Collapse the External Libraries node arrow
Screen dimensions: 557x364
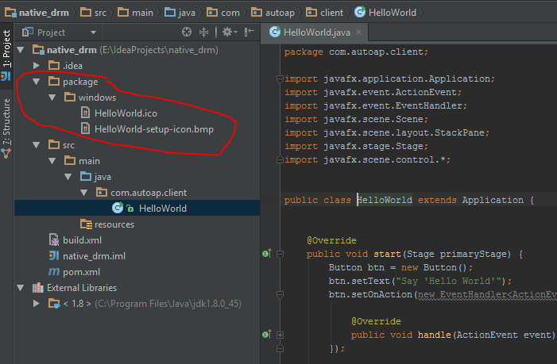click(21, 288)
